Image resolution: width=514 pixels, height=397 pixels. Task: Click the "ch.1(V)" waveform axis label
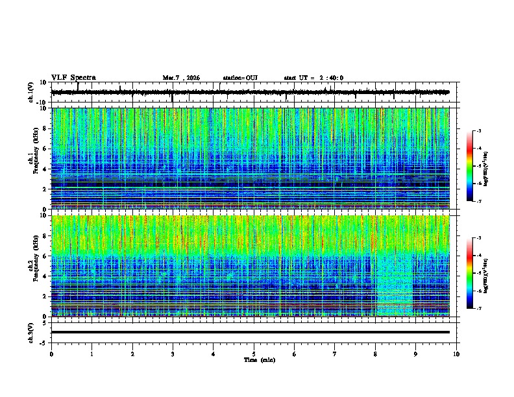(31, 92)
